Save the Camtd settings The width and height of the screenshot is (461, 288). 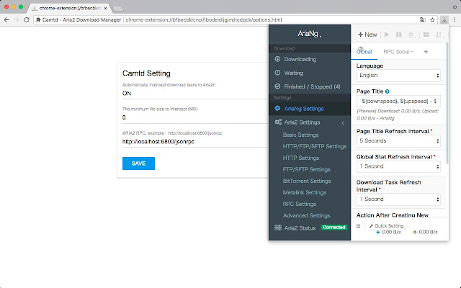[x=138, y=163]
